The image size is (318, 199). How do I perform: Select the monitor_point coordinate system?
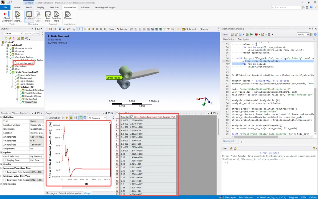click(x=26, y=63)
